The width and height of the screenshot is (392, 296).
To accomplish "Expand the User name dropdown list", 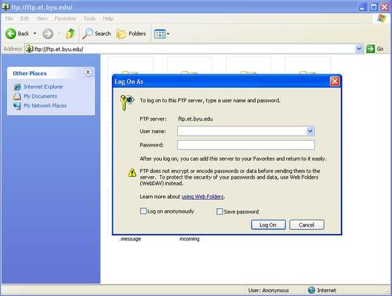I will click(x=310, y=131).
